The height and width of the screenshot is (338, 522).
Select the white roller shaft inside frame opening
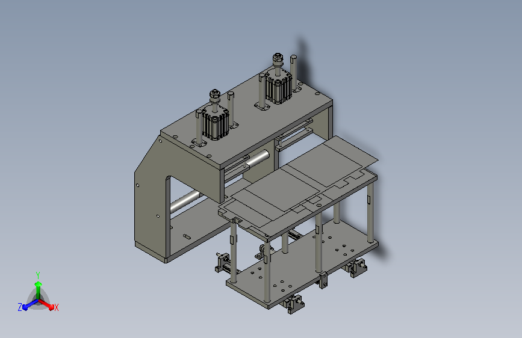pos(185,201)
